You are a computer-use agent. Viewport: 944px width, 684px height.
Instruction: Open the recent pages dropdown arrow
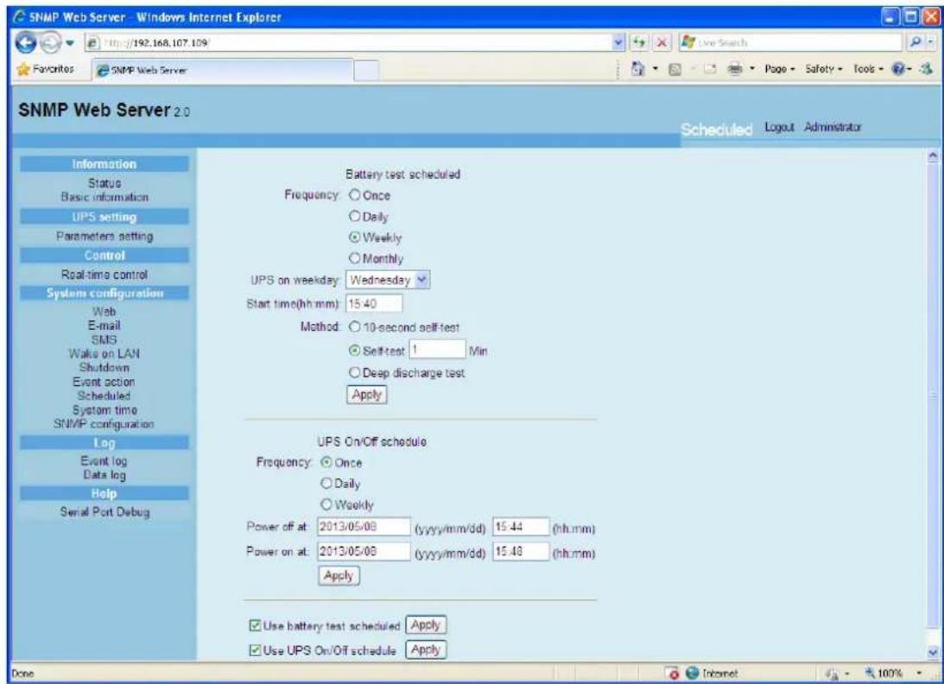(69, 43)
